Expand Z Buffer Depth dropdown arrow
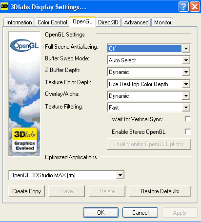The width and height of the screenshot is (201, 222). click(186, 72)
